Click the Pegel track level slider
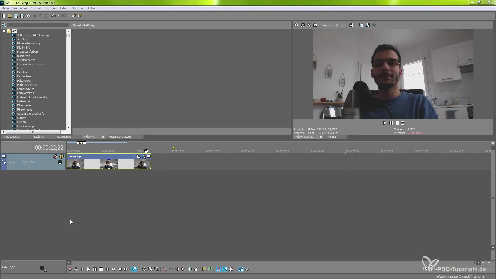Viewport: 496px width, 279px height. 60,162
